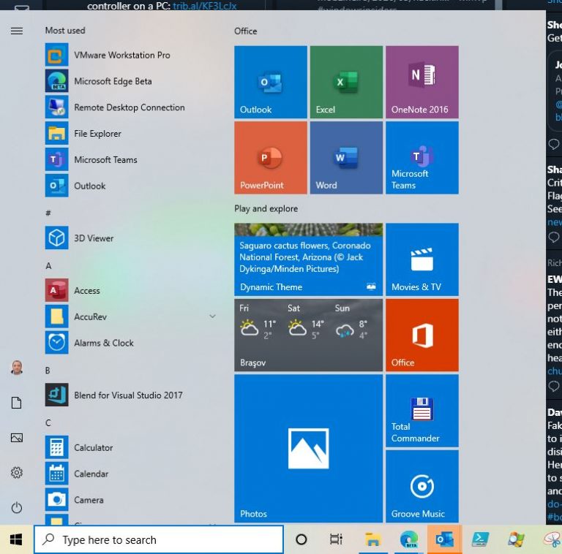Open the Brașov weather forecast tile
Viewport: 562px width, 554px height.
click(x=309, y=335)
